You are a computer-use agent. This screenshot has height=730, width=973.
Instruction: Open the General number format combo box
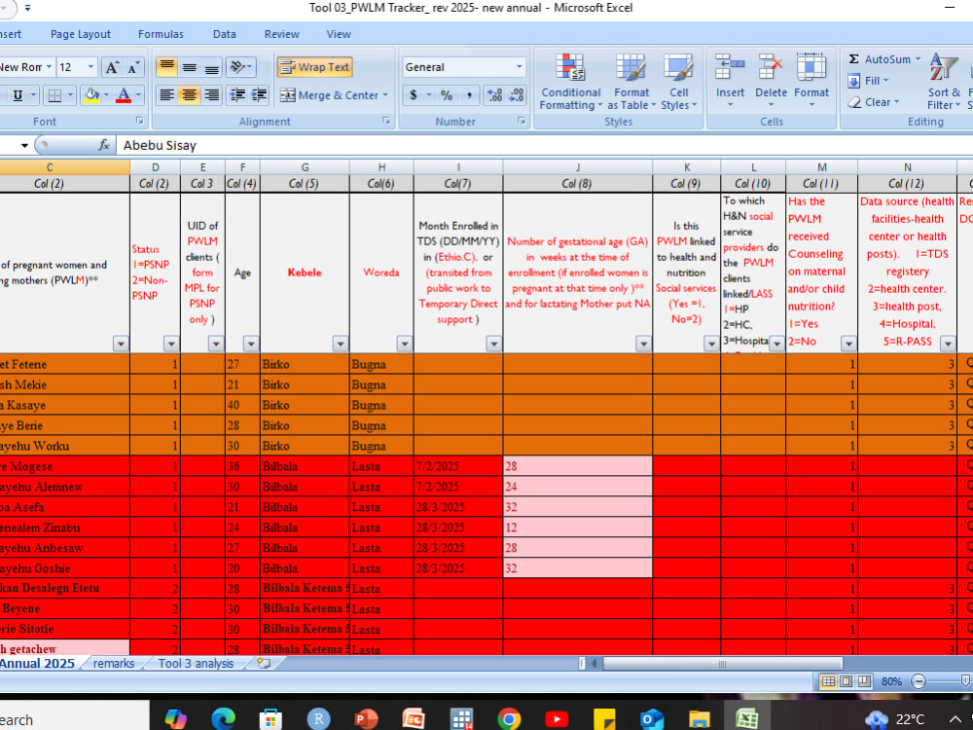click(464, 67)
